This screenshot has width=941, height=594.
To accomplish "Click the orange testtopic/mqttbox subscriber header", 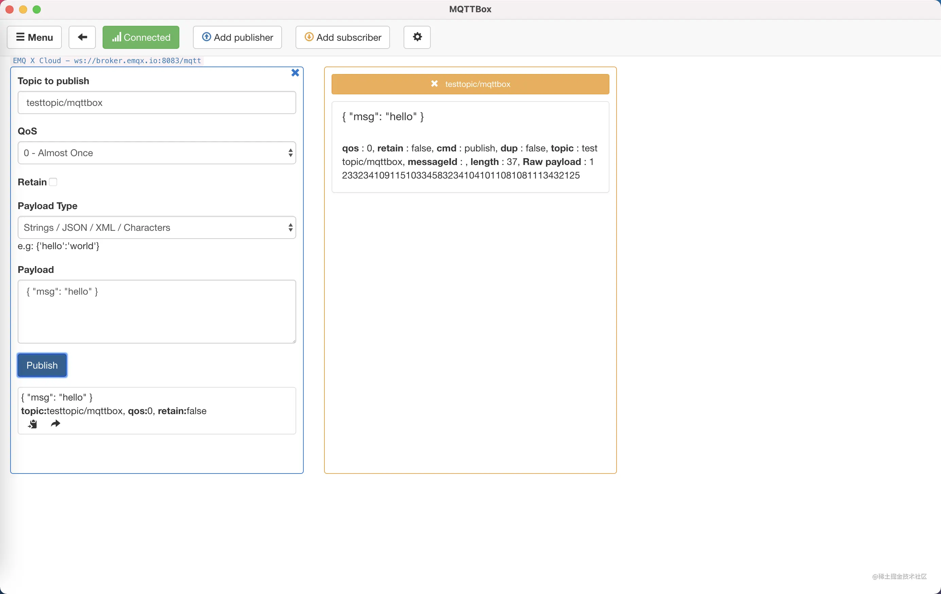I will pyautogui.click(x=470, y=84).
